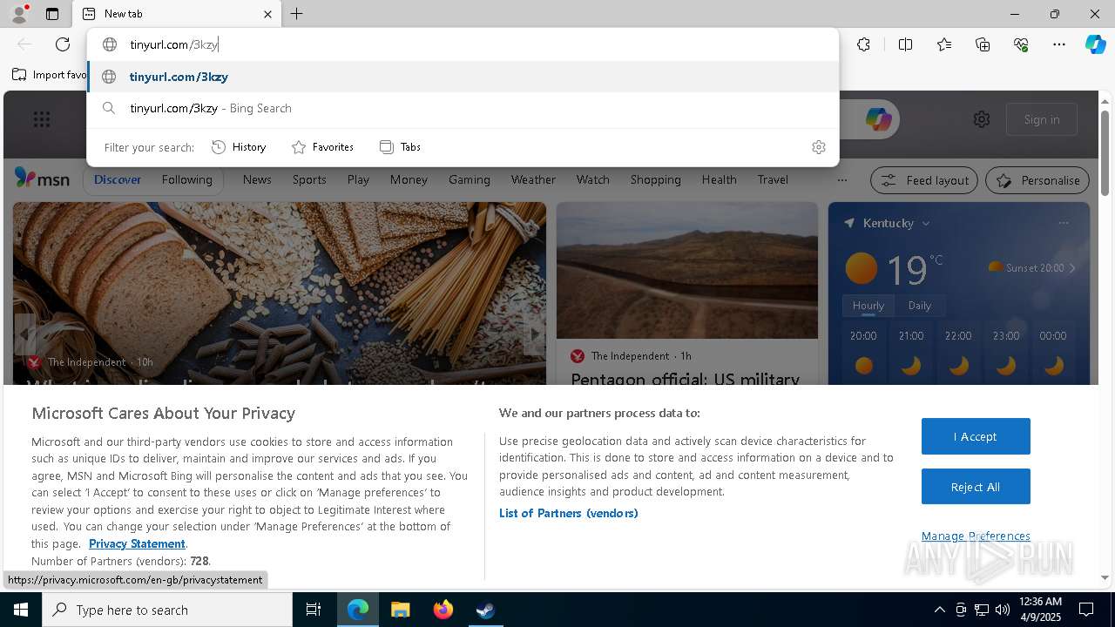The height and width of the screenshot is (627, 1115).
Task: Open the Sports section
Action: pyautogui.click(x=309, y=179)
